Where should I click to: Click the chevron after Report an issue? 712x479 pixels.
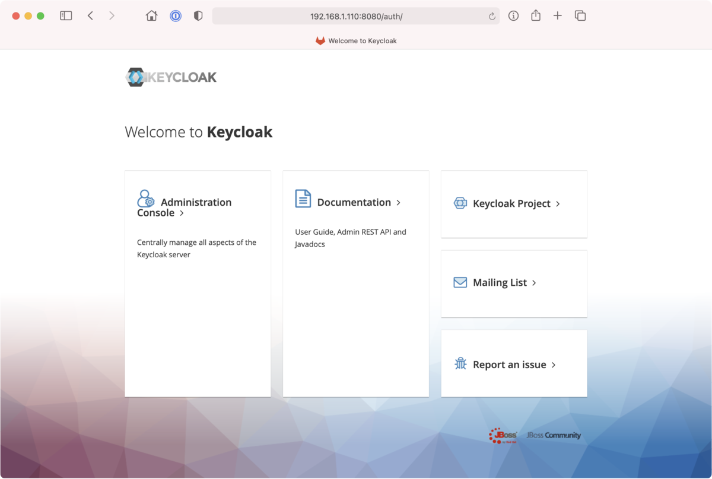click(554, 365)
